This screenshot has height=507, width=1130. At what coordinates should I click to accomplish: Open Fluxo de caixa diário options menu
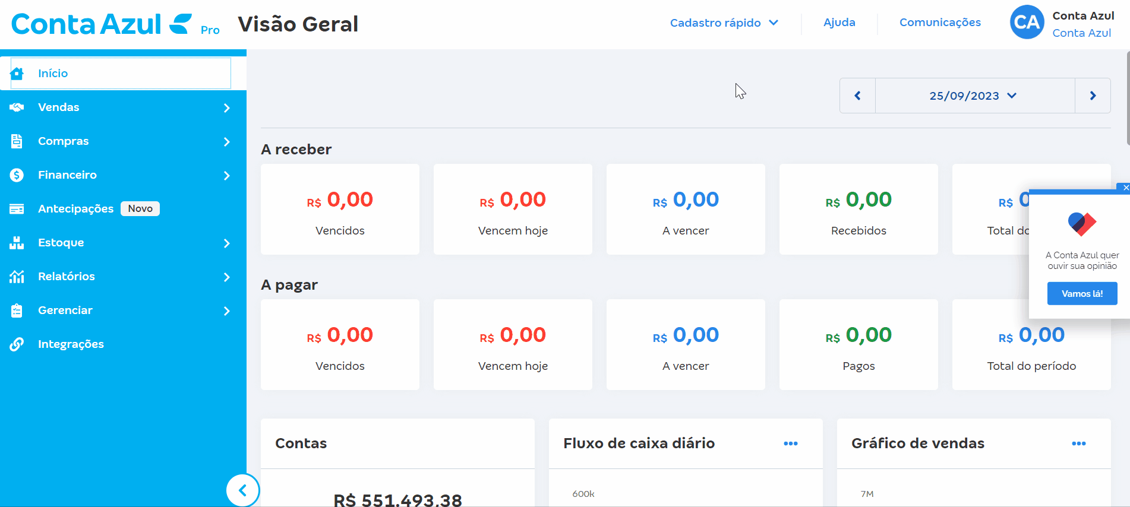coord(791,443)
